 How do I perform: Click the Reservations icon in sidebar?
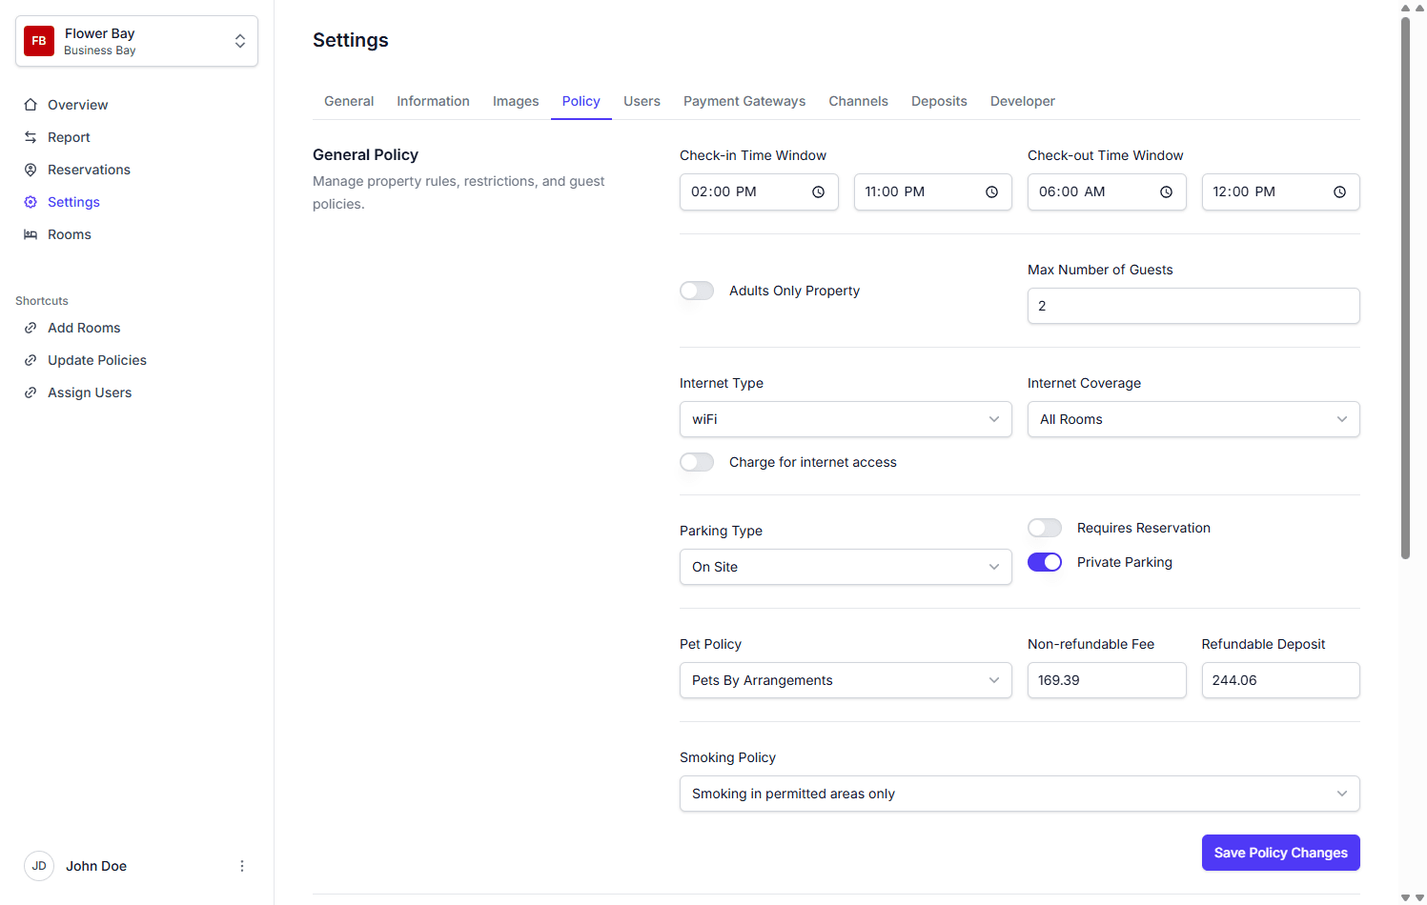click(x=31, y=170)
